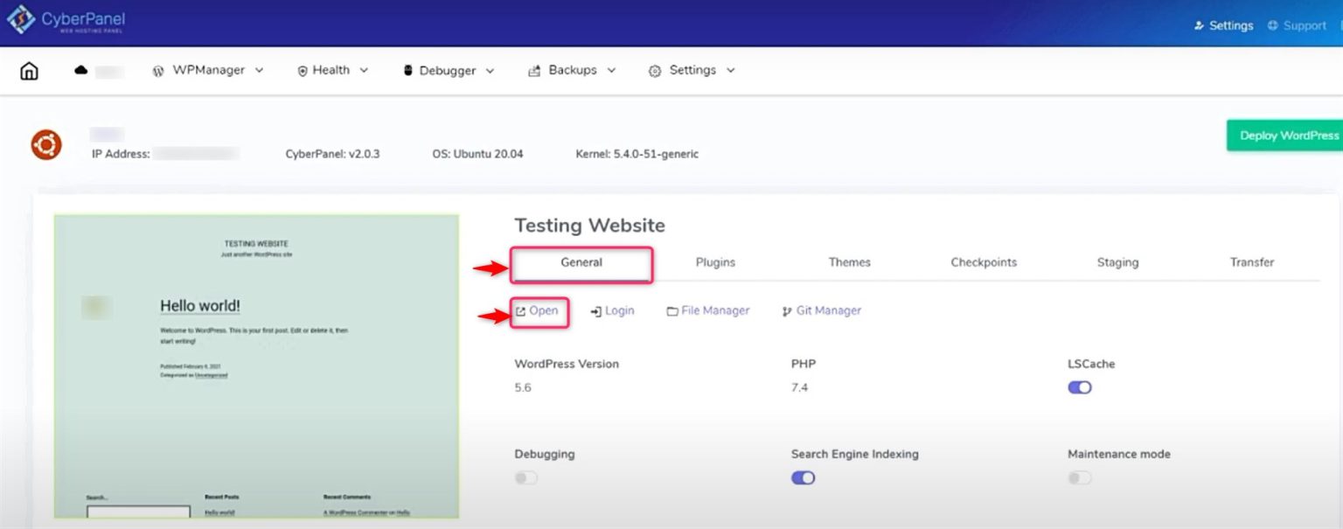The height and width of the screenshot is (529, 1343).
Task: Click the LSCache label
Action: [1091, 364]
